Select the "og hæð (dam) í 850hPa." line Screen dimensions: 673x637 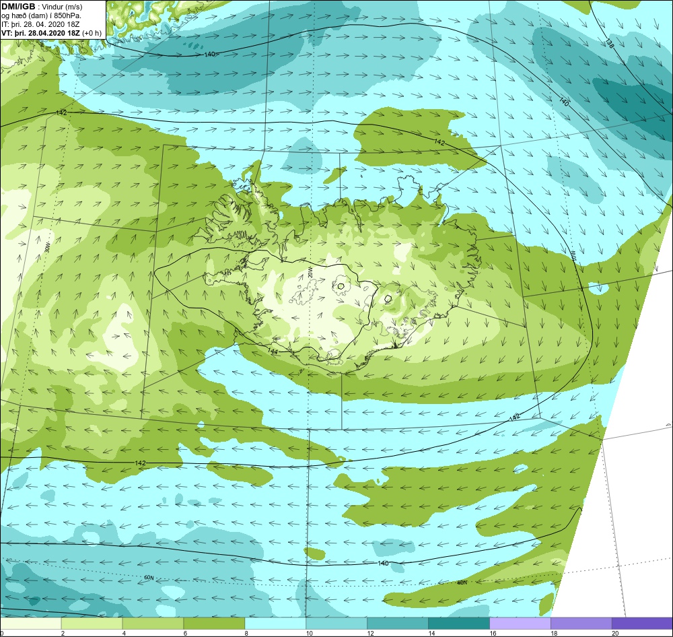click(41, 16)
